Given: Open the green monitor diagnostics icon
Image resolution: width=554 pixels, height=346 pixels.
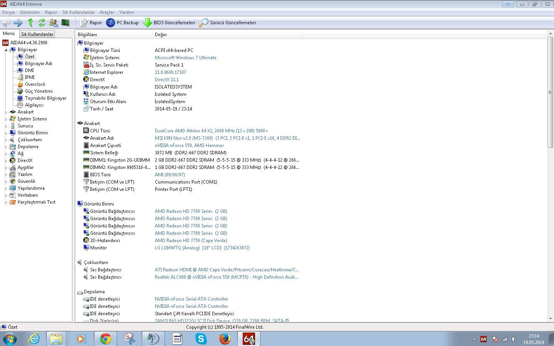Looking at the screenshot, I should coord(65,23).
